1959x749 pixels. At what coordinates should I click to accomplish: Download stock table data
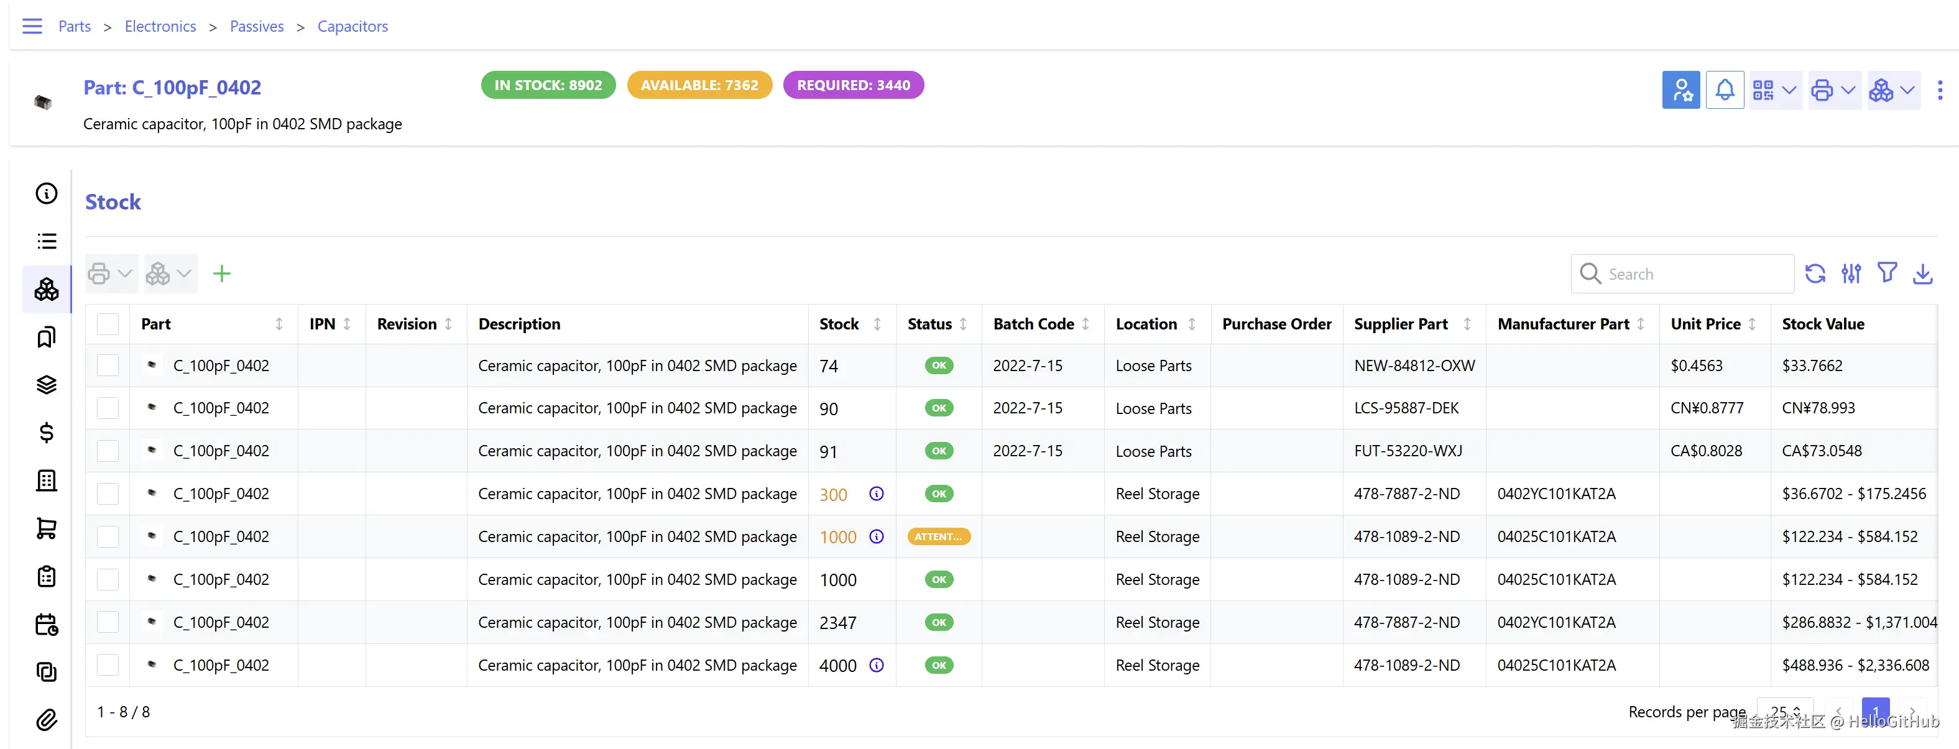click(1922, 273)
